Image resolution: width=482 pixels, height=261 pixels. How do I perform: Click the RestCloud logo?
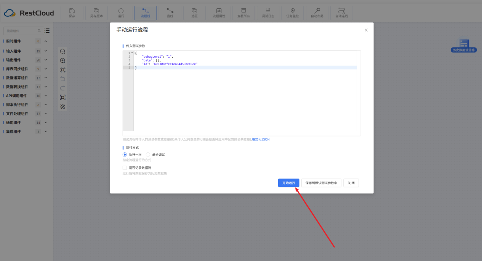(29, 13)
